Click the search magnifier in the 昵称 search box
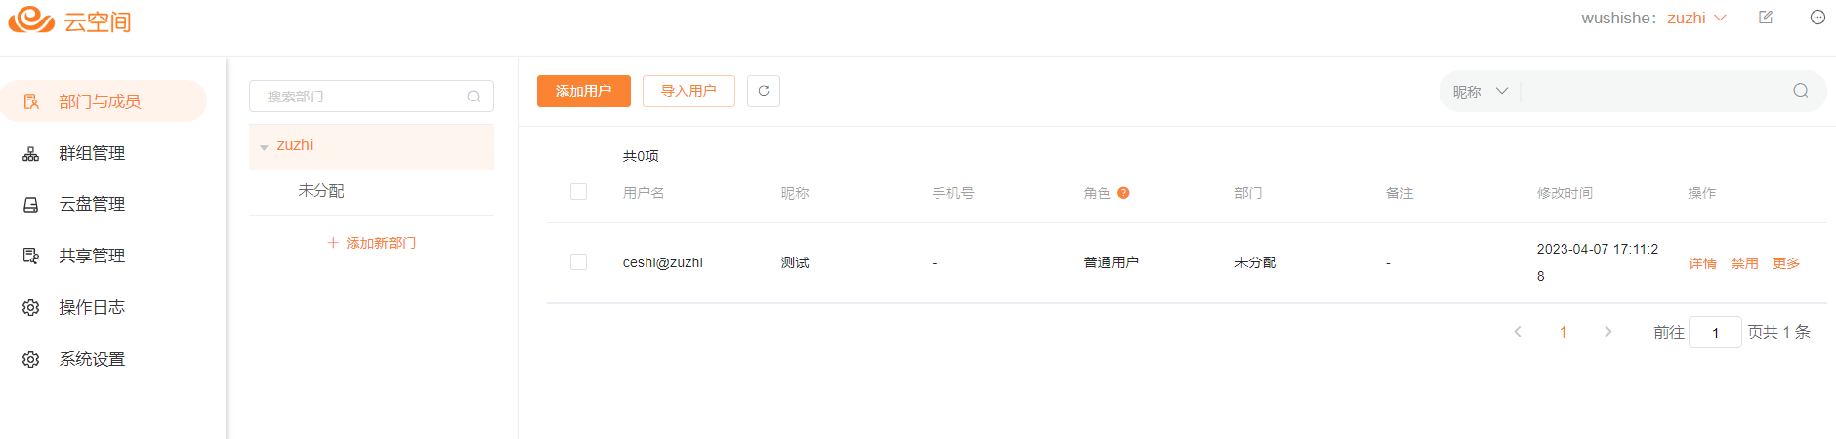The image size is (1836, 439). coord(1801,91)
